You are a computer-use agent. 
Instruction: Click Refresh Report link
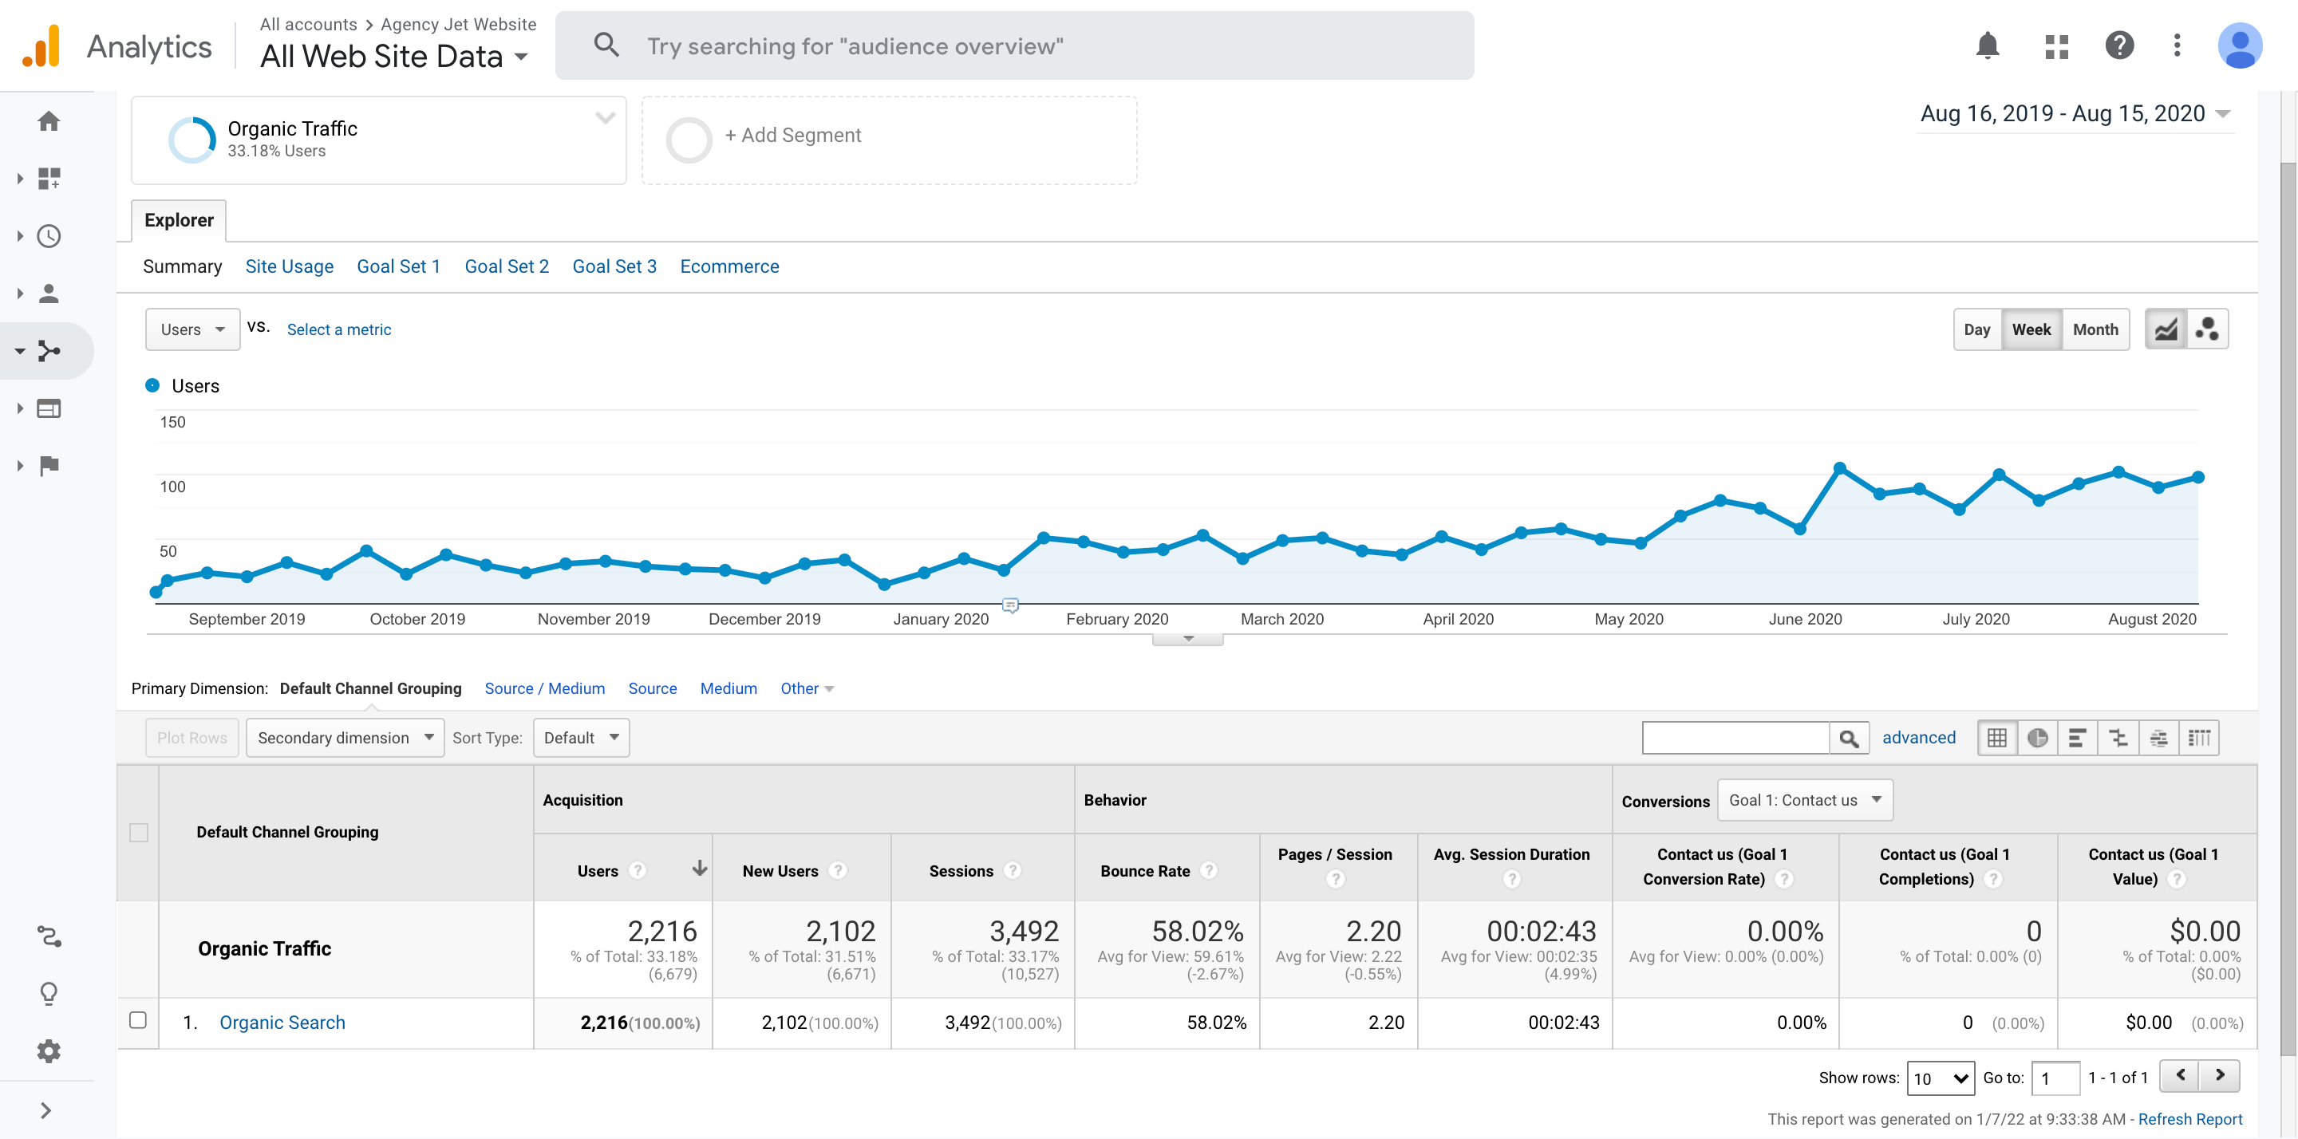click(x=2190, y=1121)
